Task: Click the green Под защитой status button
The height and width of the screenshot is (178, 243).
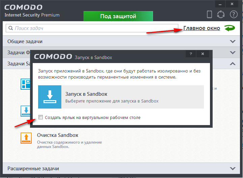Action: (118, 16)
